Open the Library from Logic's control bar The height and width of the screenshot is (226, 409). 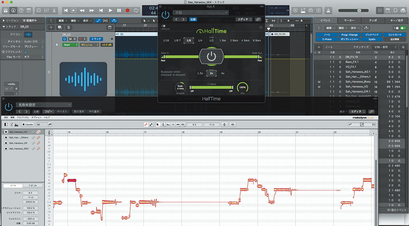point(5,11)
